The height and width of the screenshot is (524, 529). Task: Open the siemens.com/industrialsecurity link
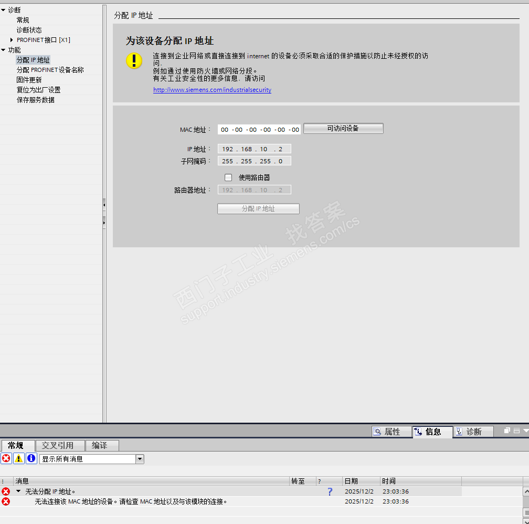212,90
